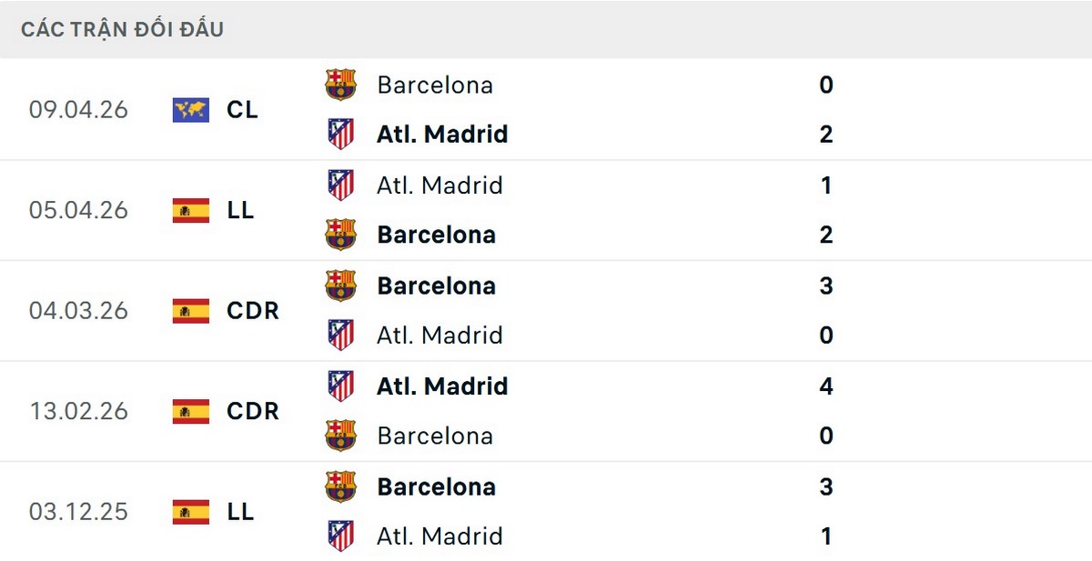The height and width of the screenshot is (561, 1092).
Task: Click the Champions League world map icon
Action: (x=188, y=109)
